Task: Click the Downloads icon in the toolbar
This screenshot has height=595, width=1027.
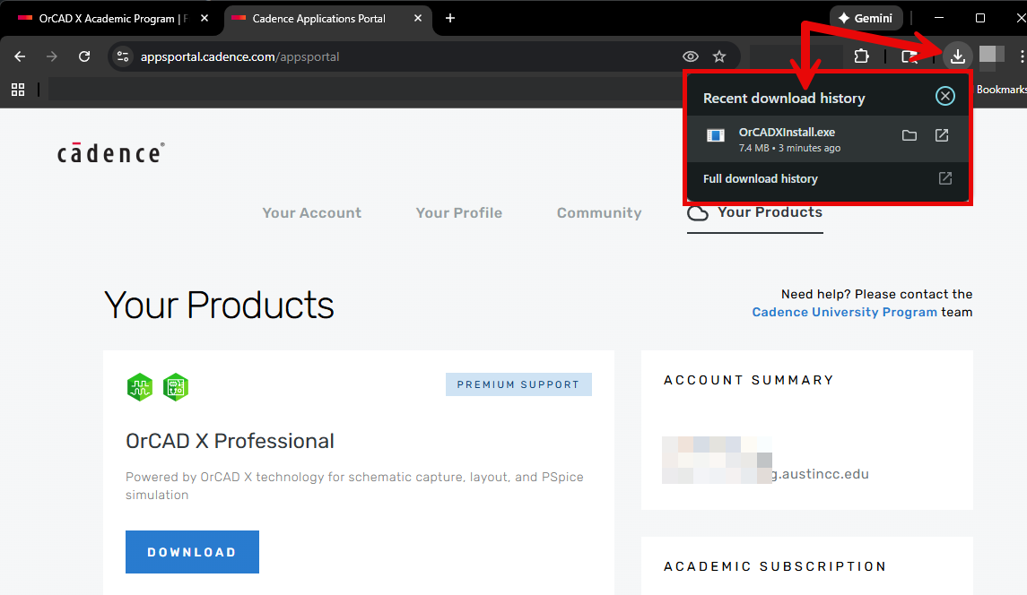Action: coord(958,56)
